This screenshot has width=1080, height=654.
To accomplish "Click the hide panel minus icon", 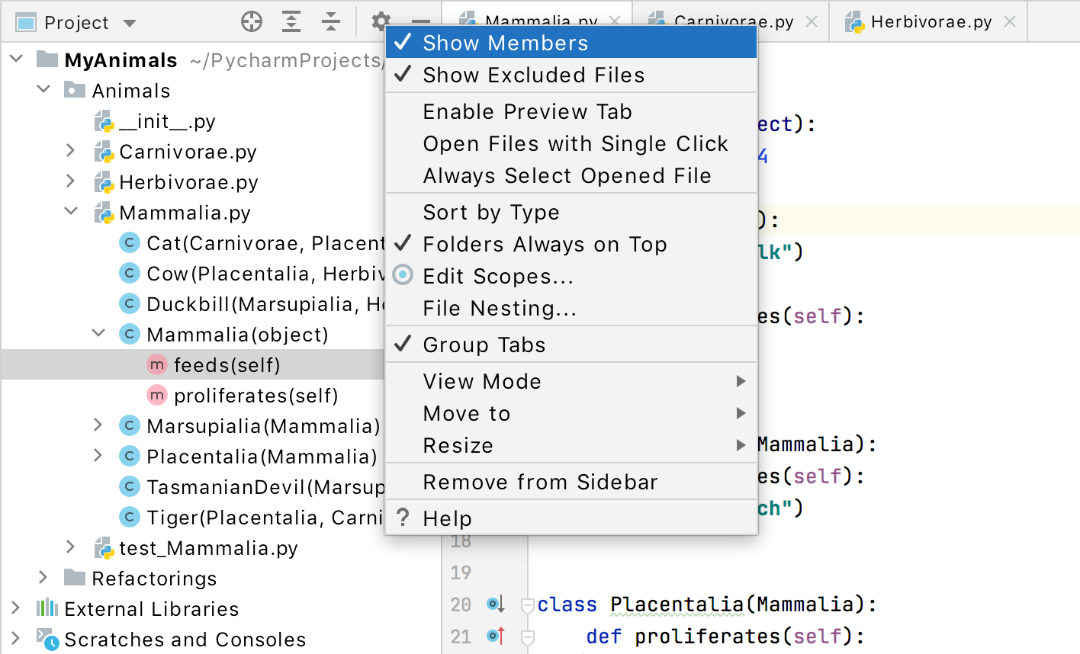I will coord(420,22).
